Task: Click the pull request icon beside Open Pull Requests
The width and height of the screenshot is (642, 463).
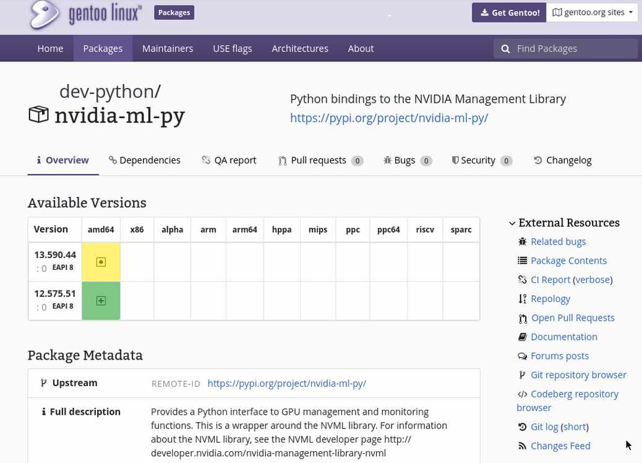Action: click(523, 318)
